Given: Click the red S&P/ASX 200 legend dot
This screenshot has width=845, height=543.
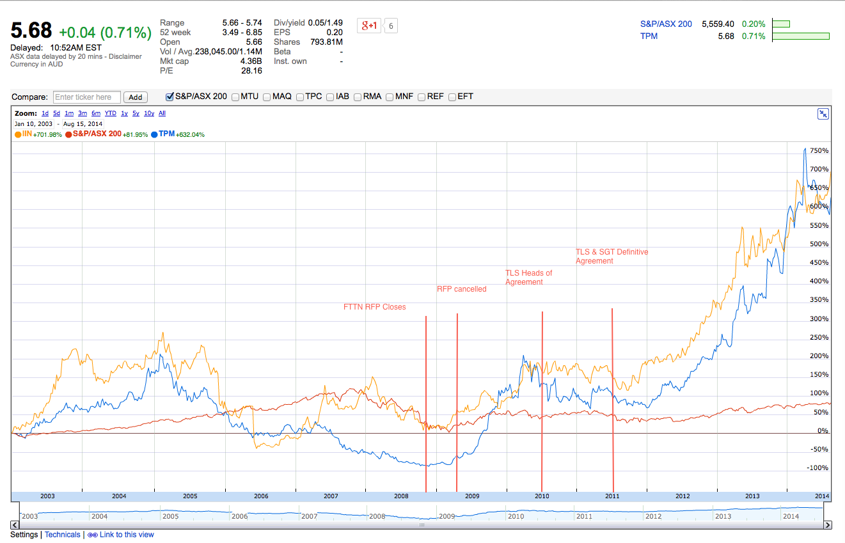Looking at the screenshot, I should (x=68, y=134).
